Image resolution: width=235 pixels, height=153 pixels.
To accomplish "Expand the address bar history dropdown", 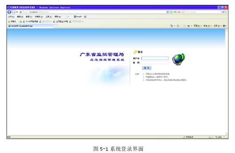I will [x=168, y=12].
